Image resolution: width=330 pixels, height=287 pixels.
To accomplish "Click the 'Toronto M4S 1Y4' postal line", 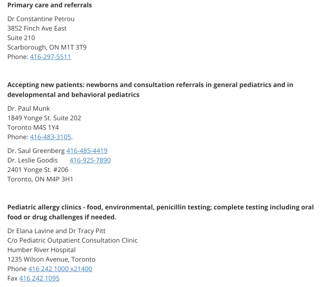I will [33, 127].
